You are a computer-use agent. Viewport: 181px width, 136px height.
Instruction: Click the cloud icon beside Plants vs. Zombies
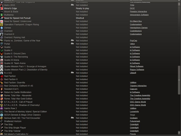[x=72, y=40]
